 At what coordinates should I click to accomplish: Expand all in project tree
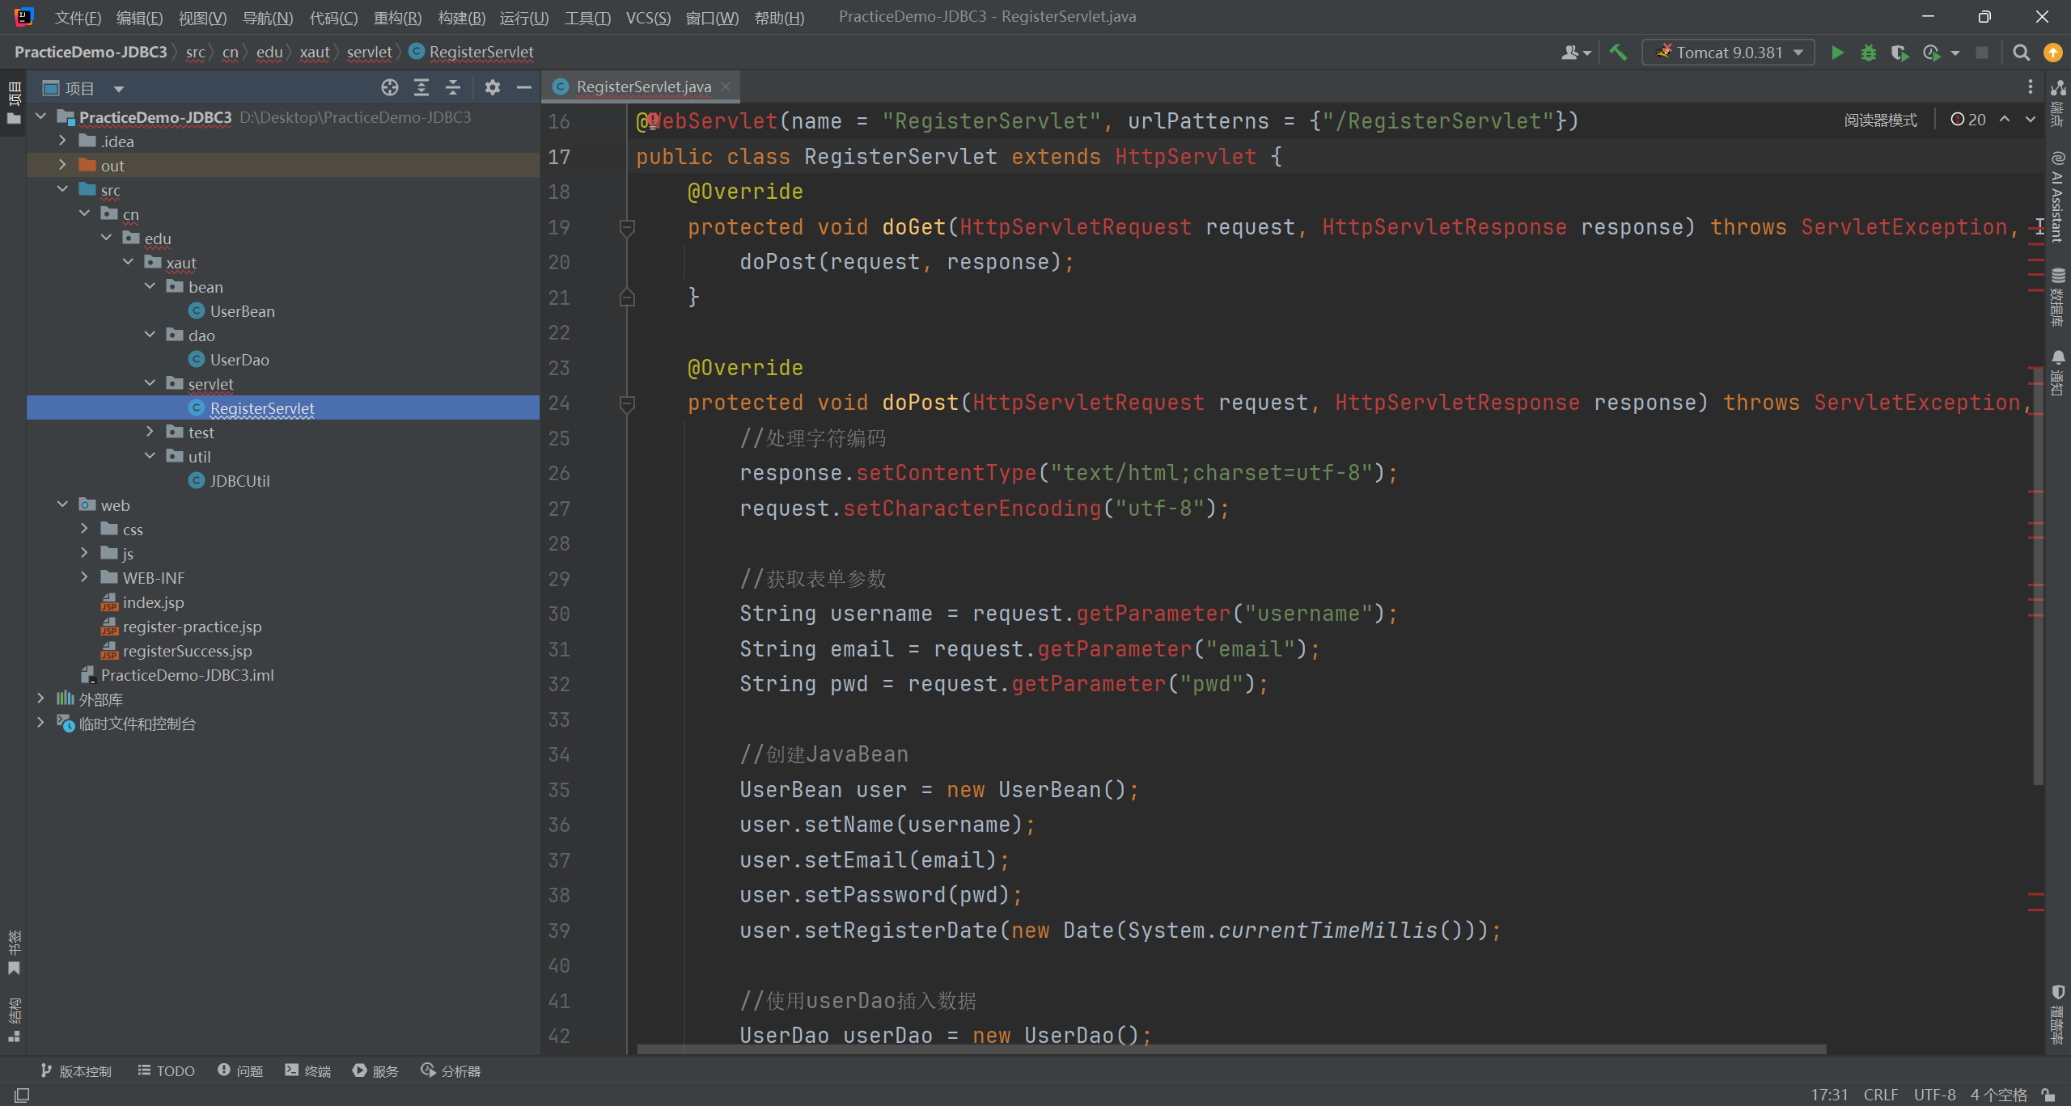point(421,87)
